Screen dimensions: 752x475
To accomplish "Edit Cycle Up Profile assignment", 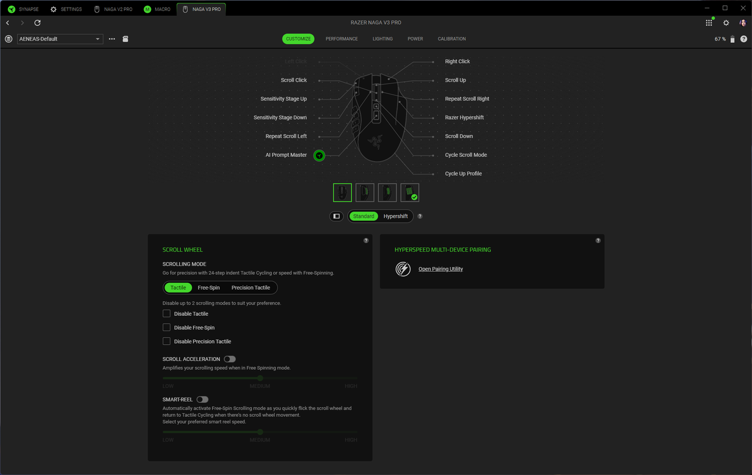I will point(464,174).
